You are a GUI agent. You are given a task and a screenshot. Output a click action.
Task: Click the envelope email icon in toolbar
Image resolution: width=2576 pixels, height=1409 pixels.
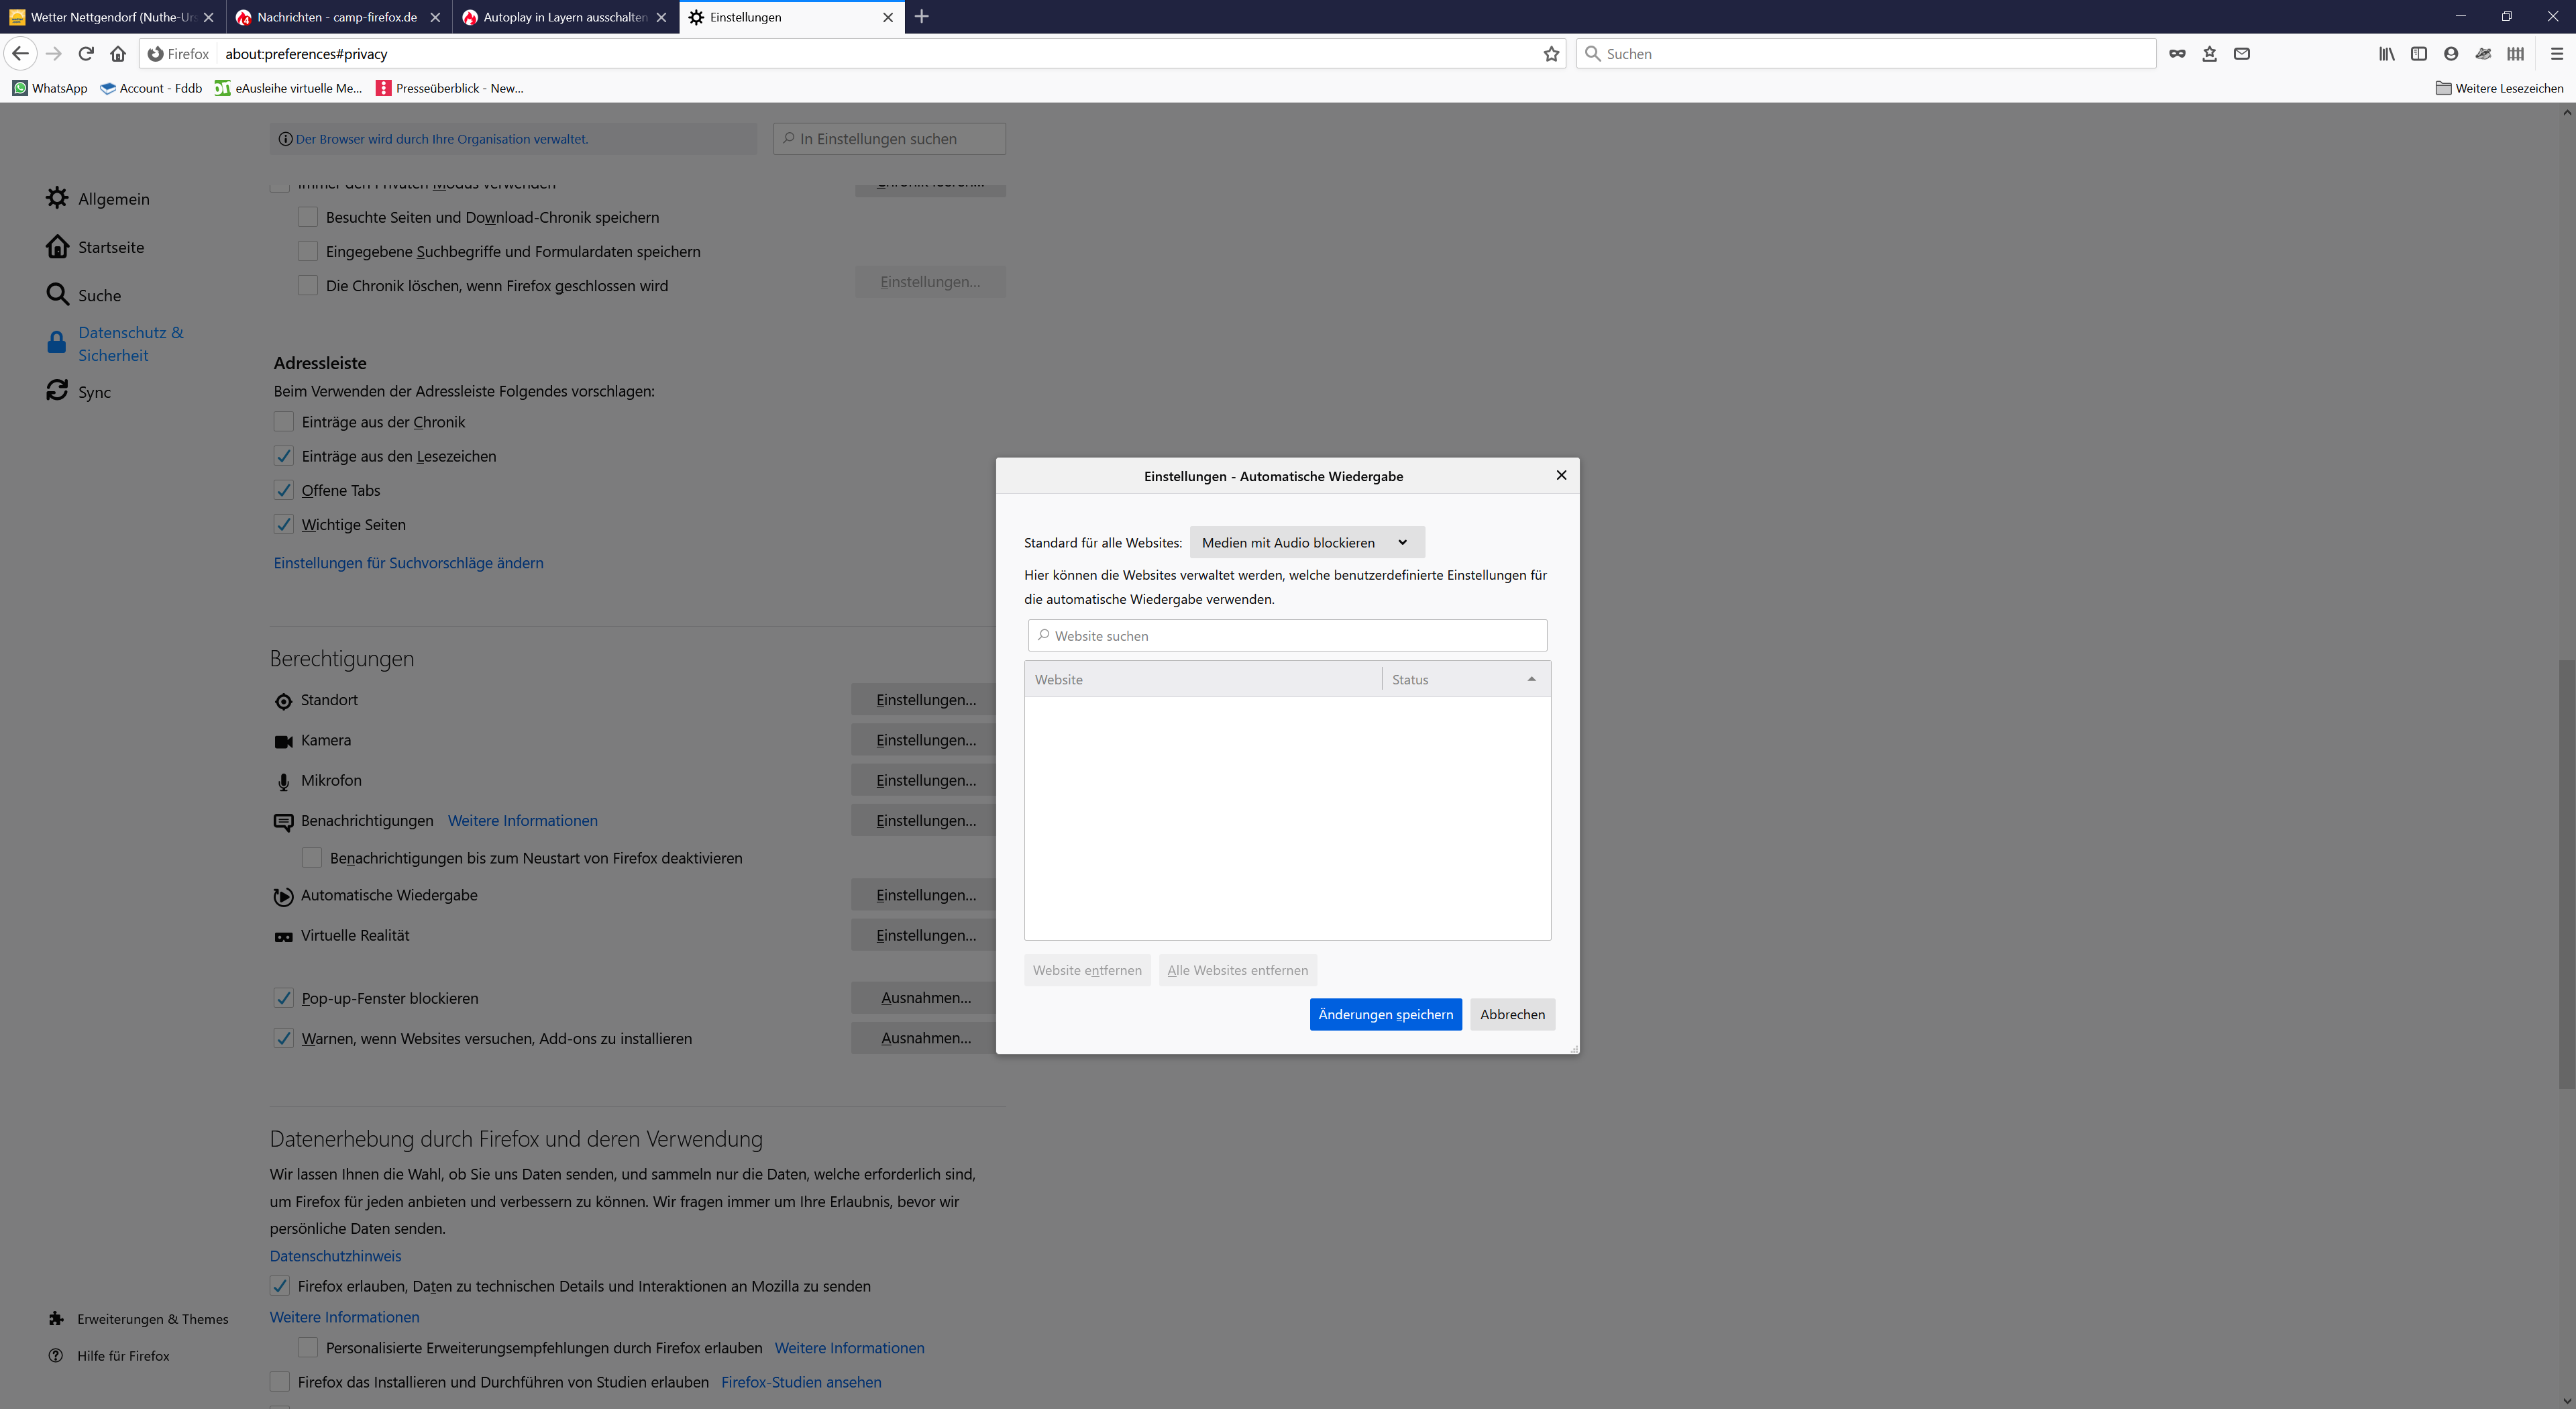pos(2241,54)
